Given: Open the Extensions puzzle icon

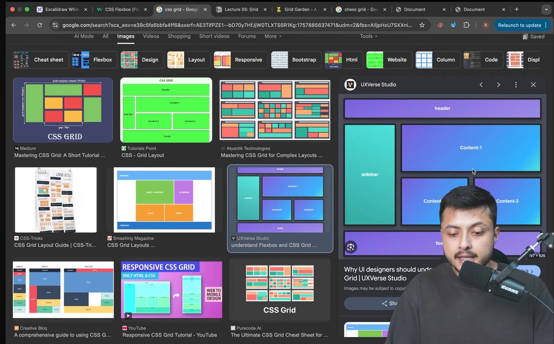Looking at the screenshot, I should (466, 25).
